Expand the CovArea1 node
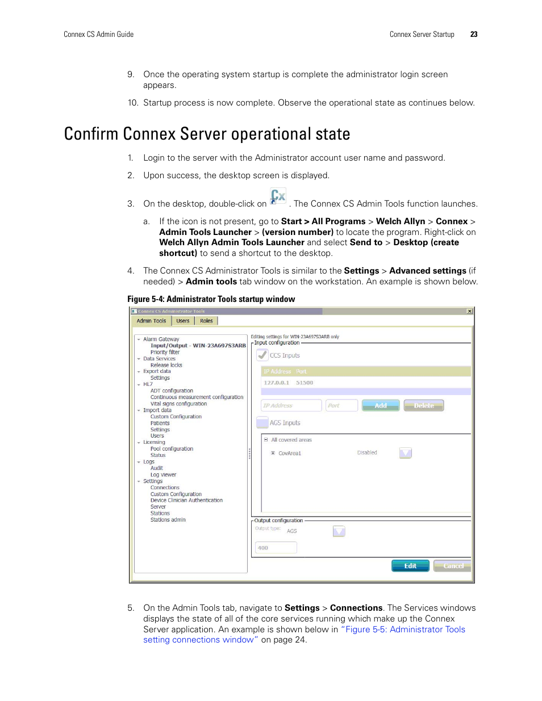Screen dimensions: 542x701 (x=273, y=453)
